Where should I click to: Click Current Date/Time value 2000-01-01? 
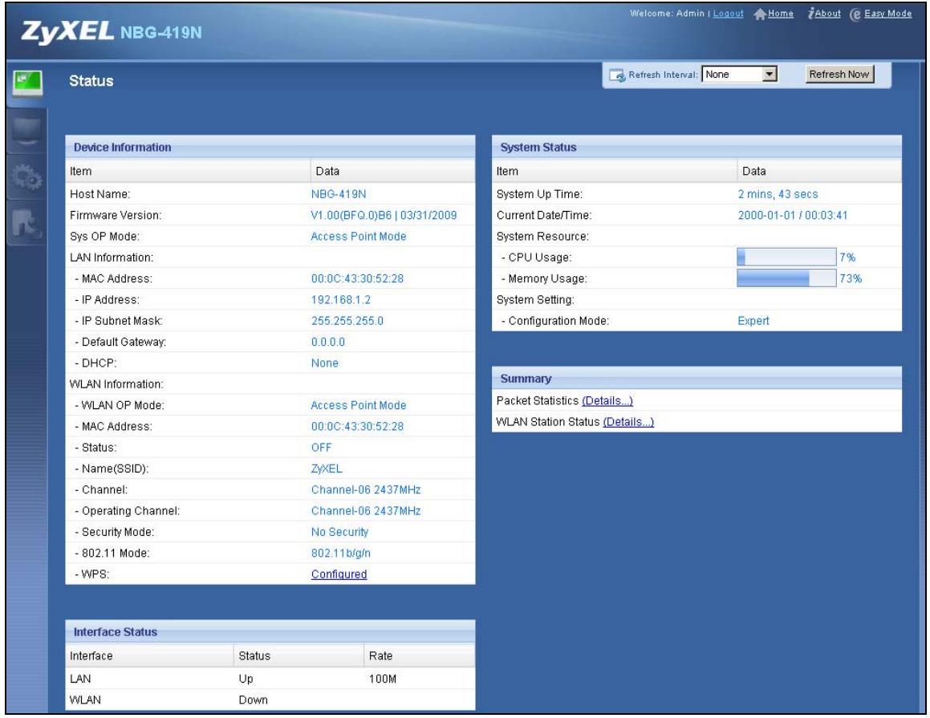(766, 216)
